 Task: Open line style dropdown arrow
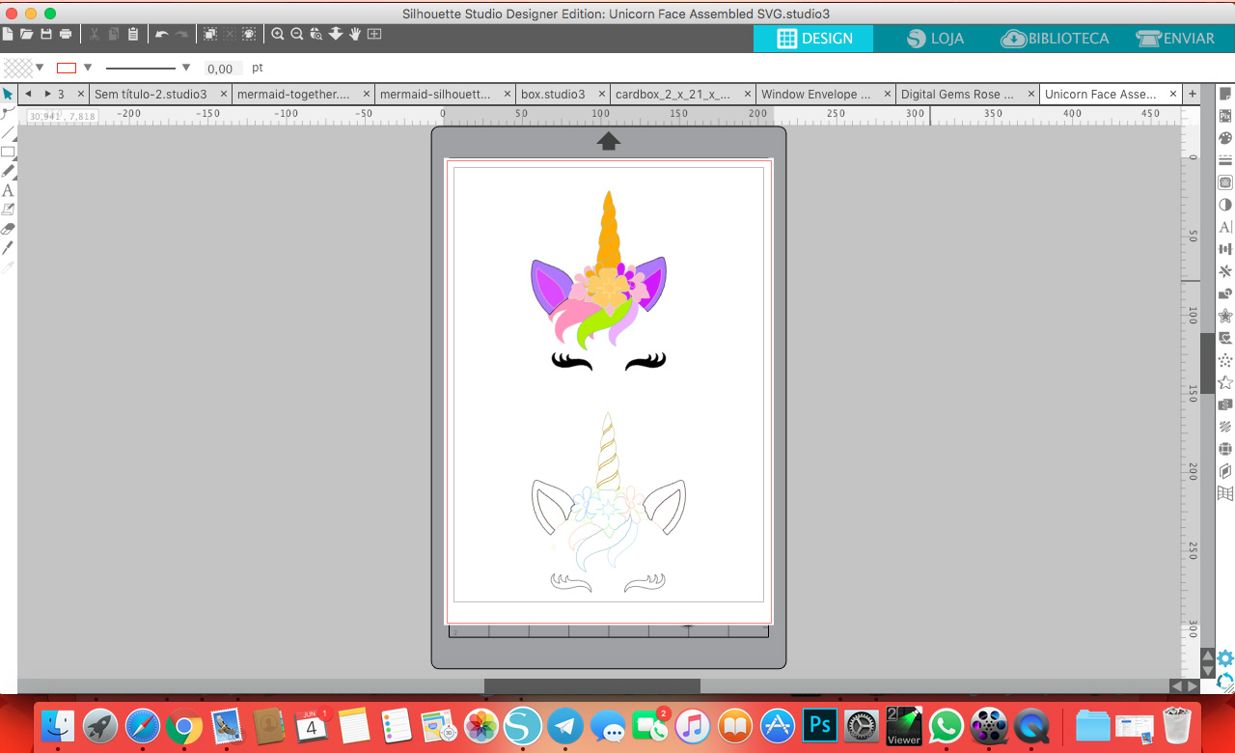click(186, 68)
